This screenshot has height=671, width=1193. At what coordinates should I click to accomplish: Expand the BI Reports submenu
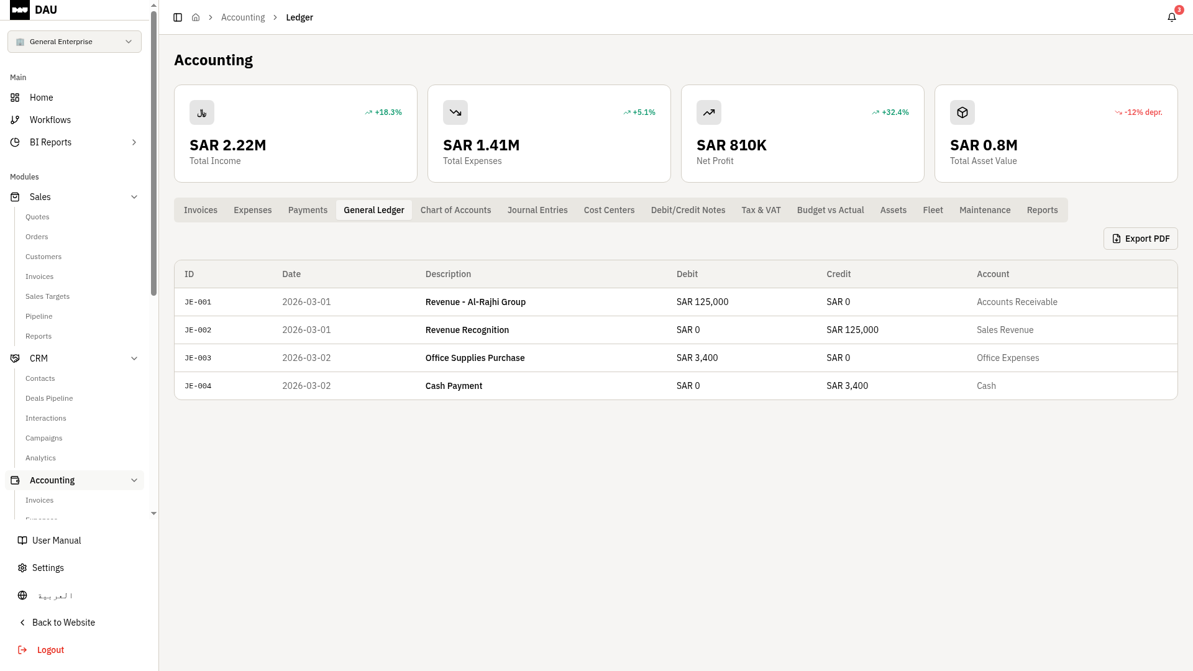134,142
